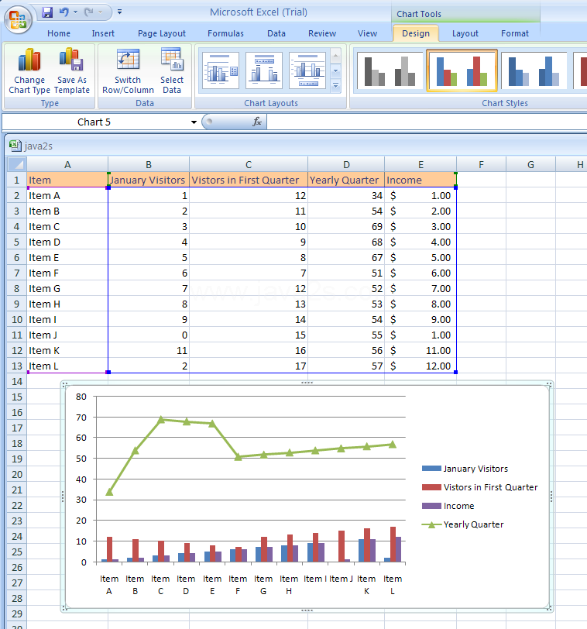The height and width of the screenshot is (629, 587).
Task: Click the Yearly Quarter peak marker at Item C
Action: 161,419
